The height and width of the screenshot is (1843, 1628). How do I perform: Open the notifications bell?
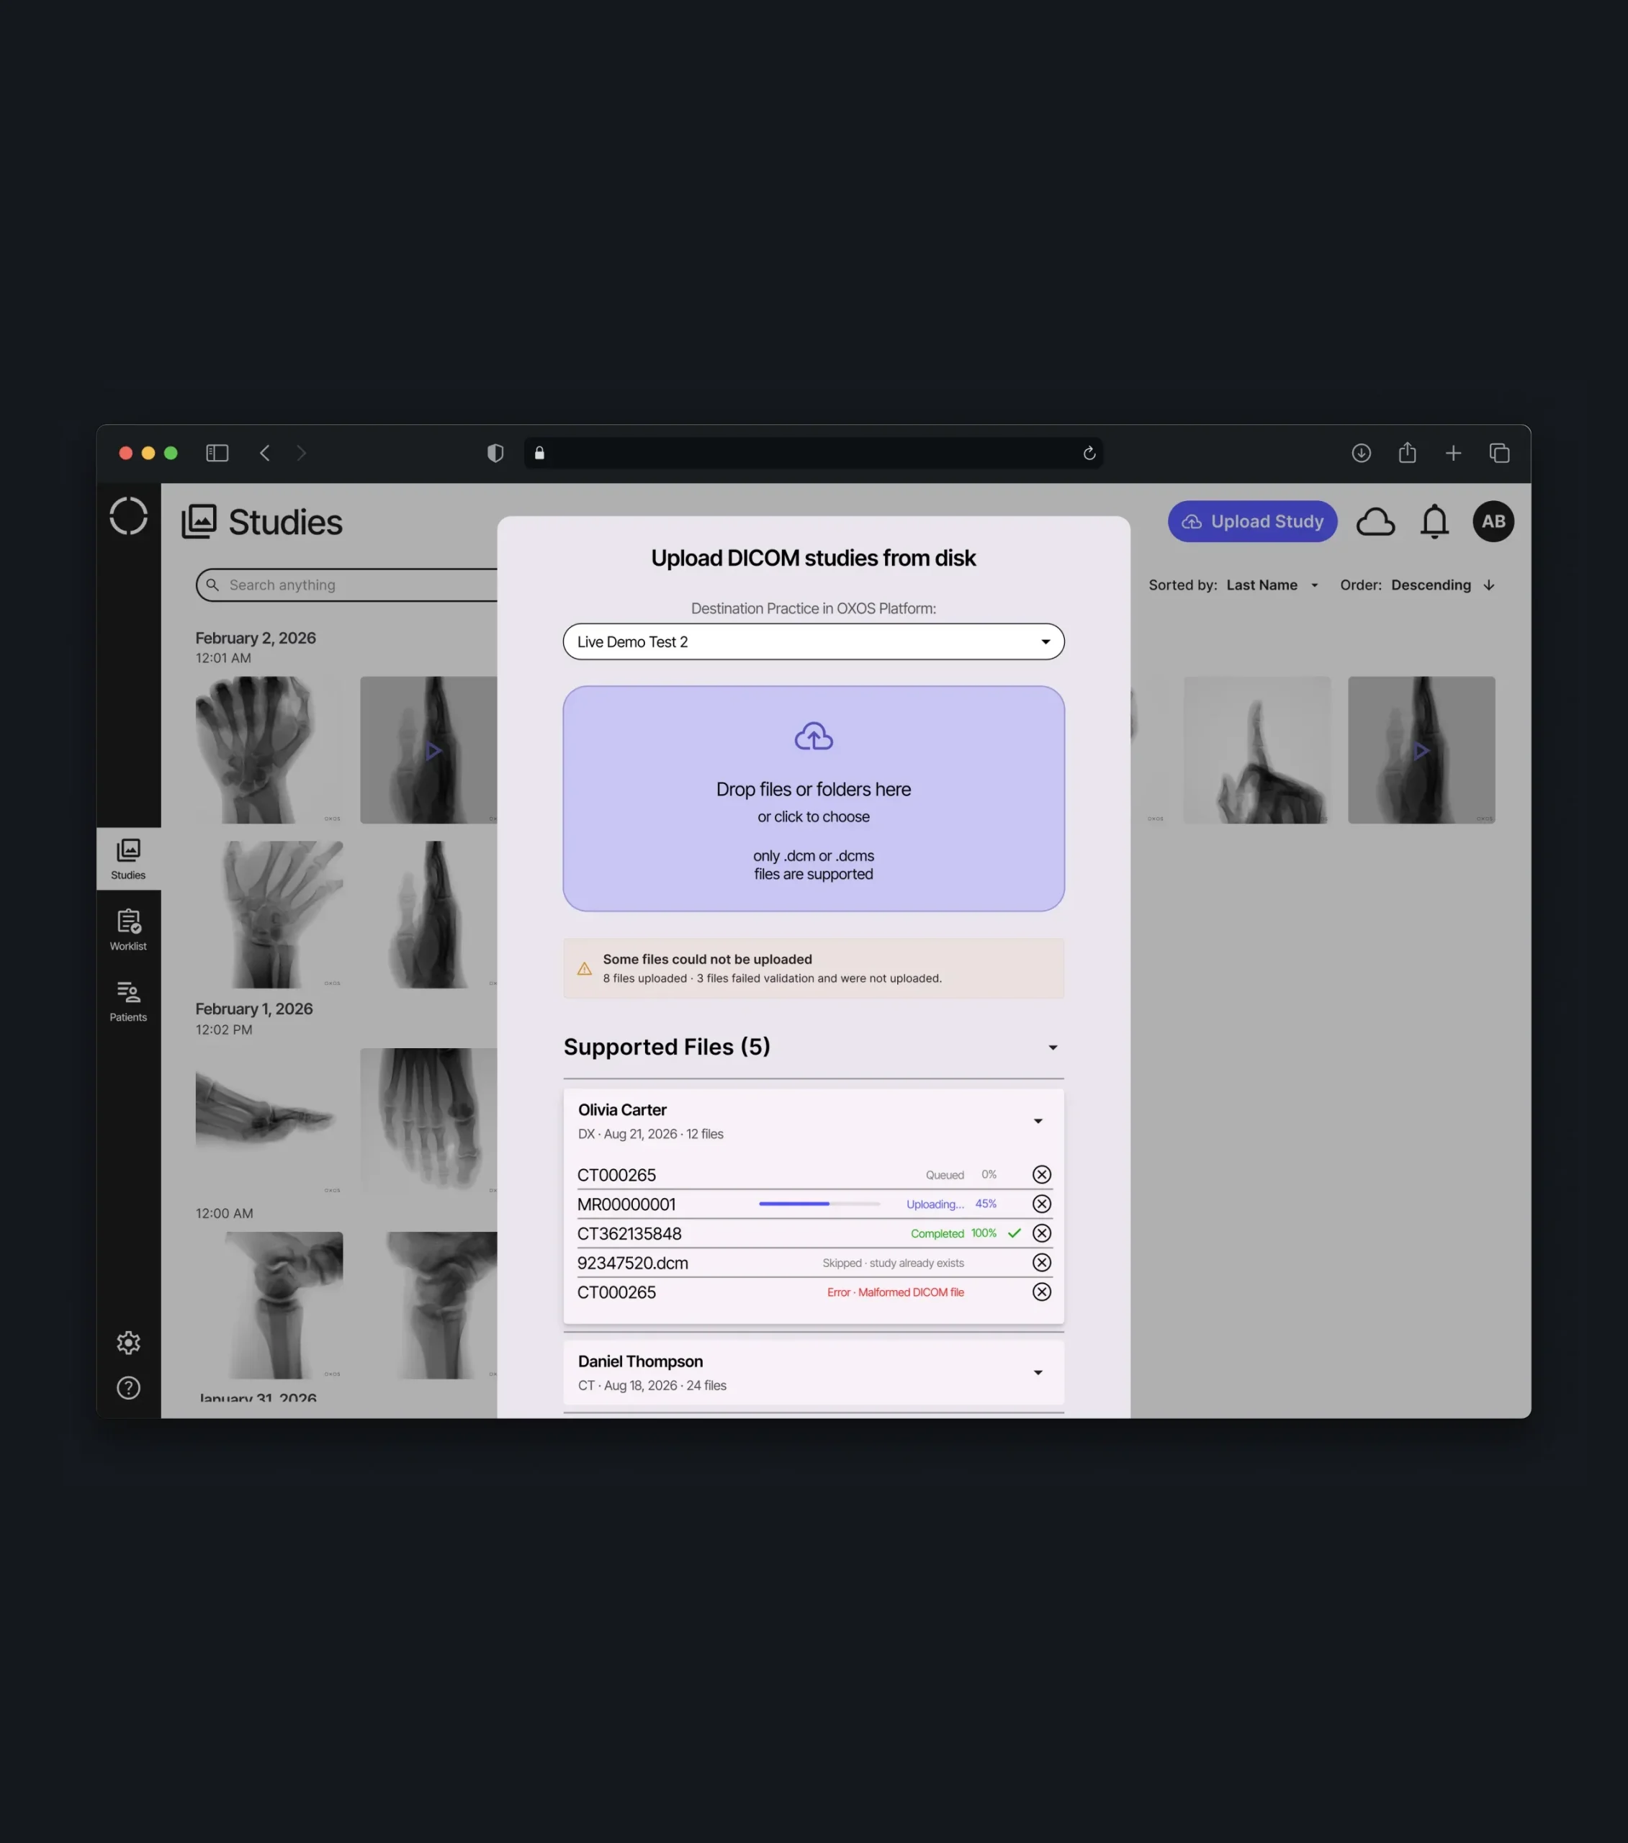click(x=1434, y=522)
